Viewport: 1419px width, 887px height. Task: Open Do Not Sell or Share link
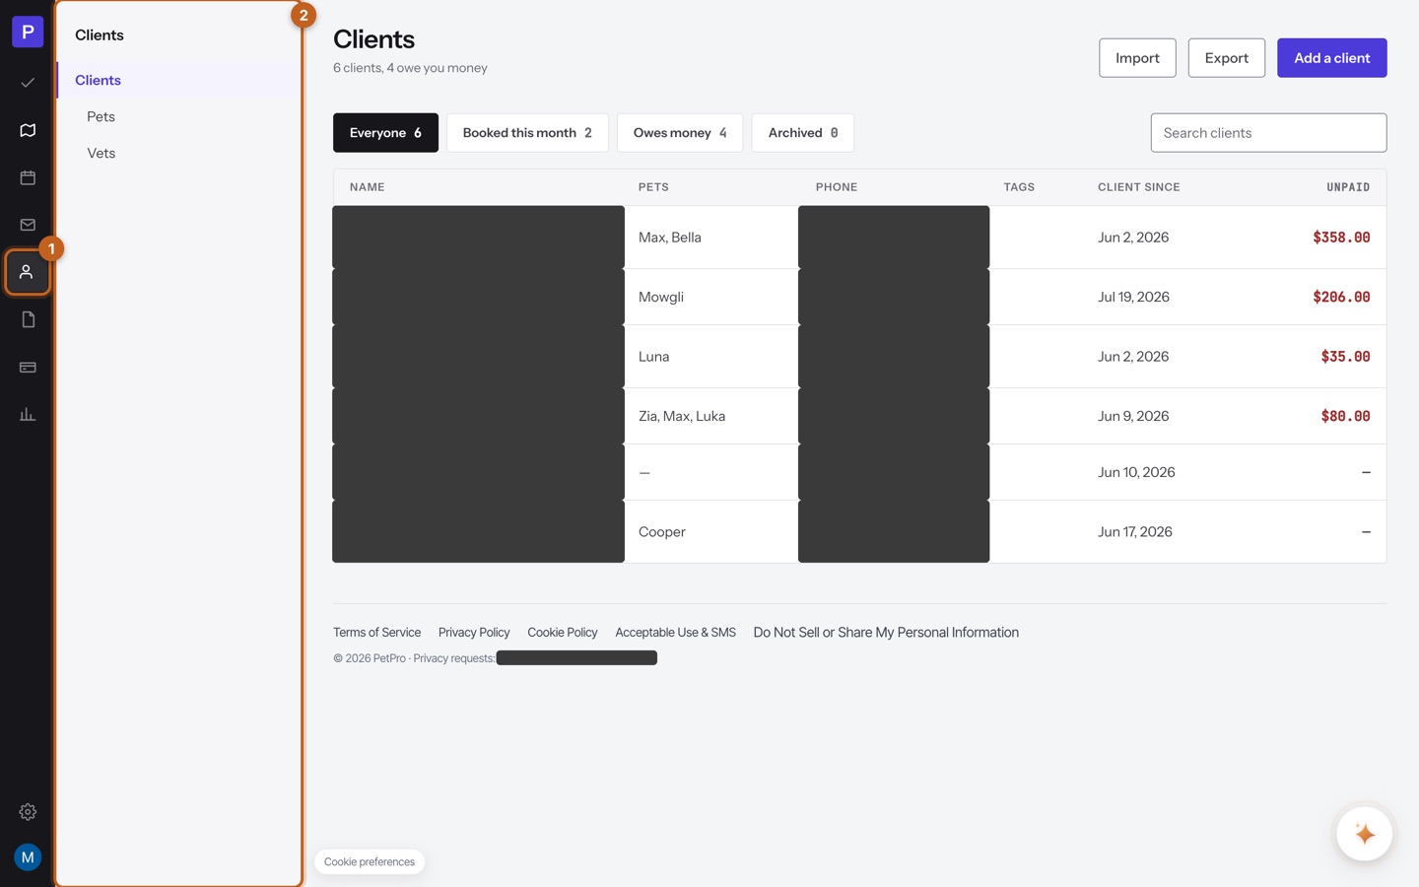[x=886, y=633]
